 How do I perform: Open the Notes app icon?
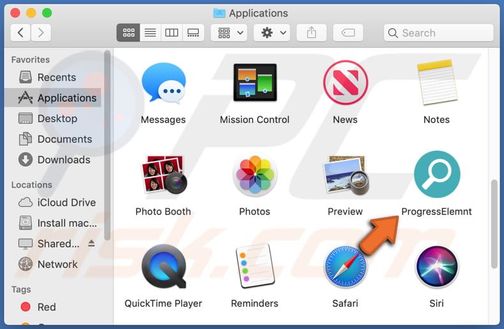pyautogui.click(x=437, y=83)
